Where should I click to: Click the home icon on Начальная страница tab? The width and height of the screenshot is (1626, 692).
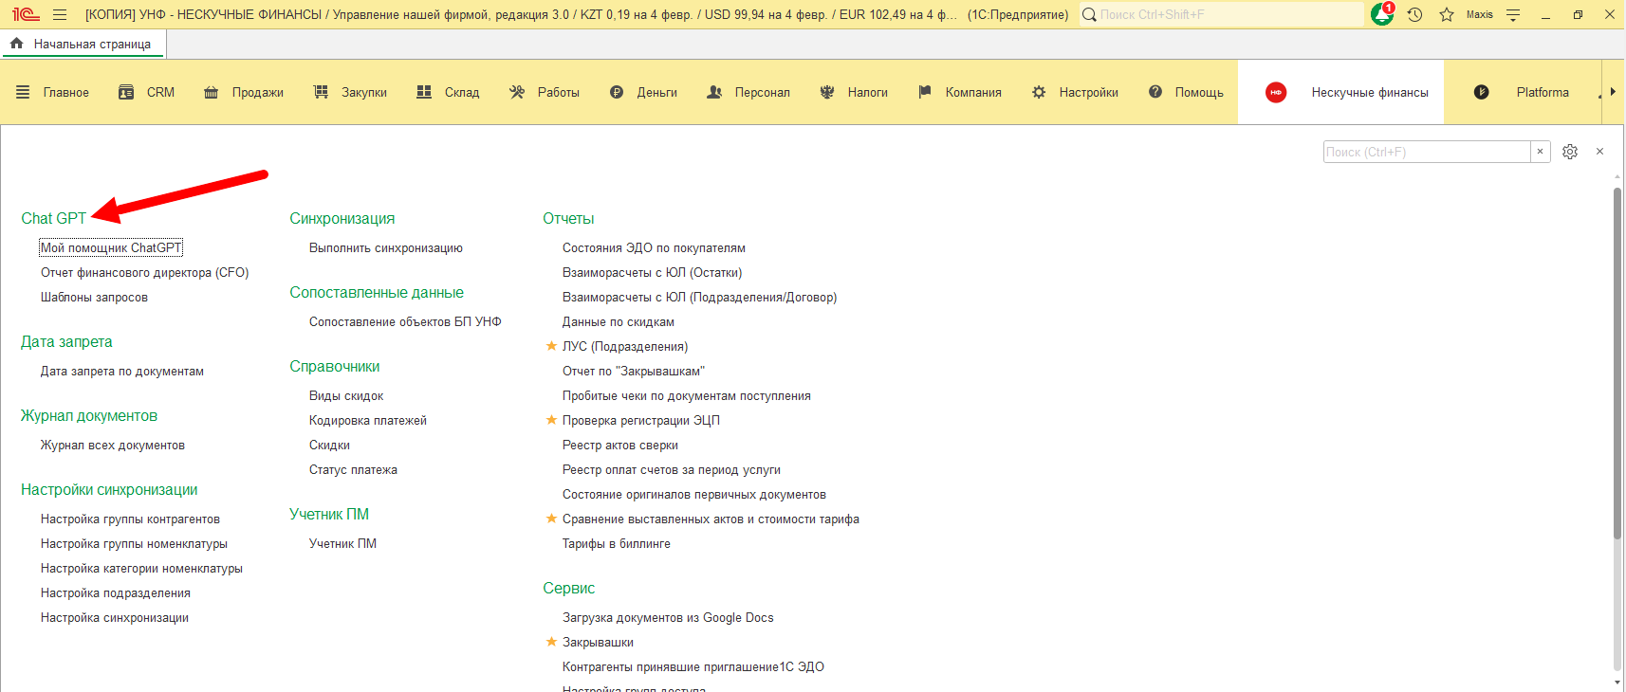[x=16, y=44]
